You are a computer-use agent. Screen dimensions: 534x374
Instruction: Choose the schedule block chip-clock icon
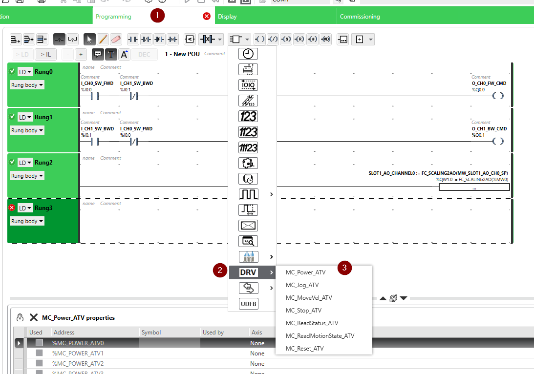[248, 179]
